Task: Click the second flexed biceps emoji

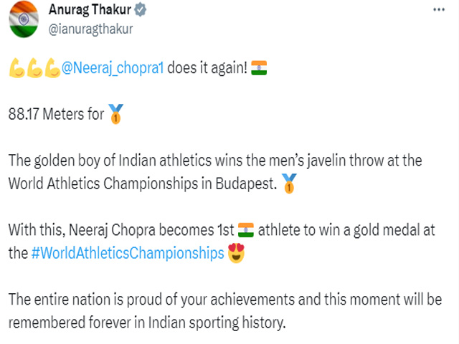Action: click(x=35, y=68)
